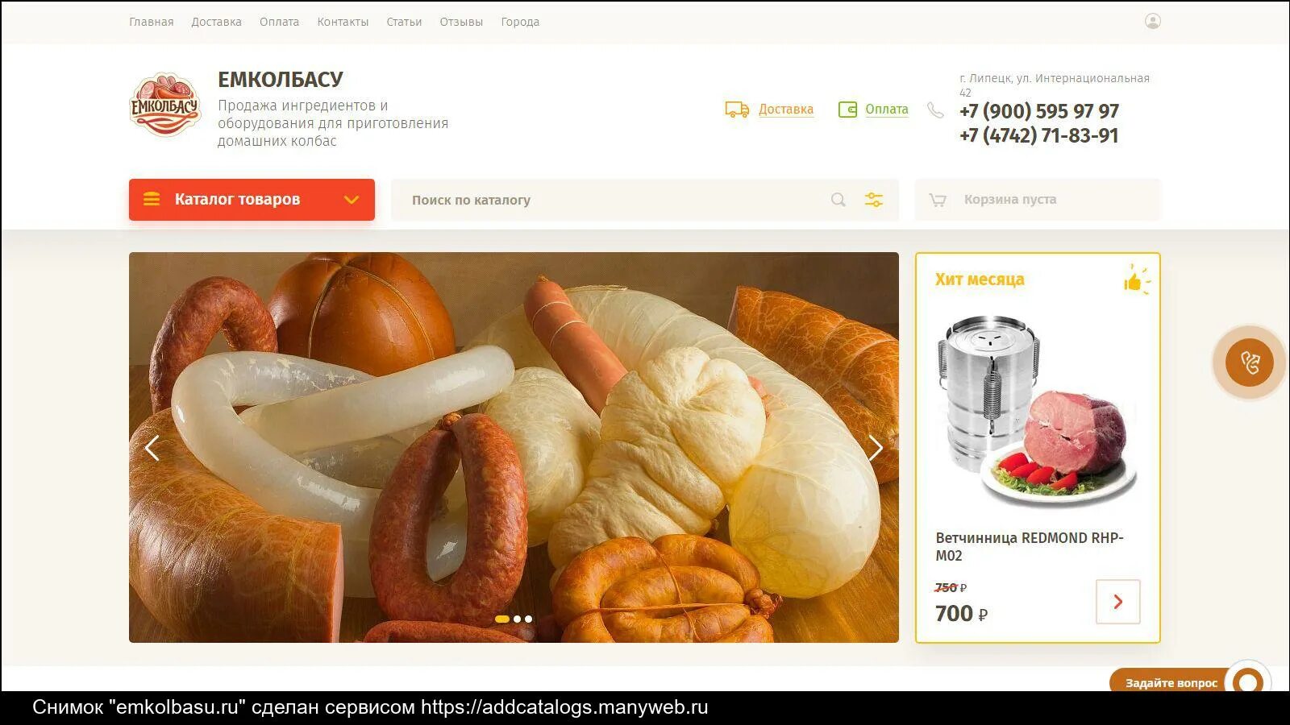Open Отзывы in the top menu
This screenshot has width=1290, height=725.
[x=461, y=22]
